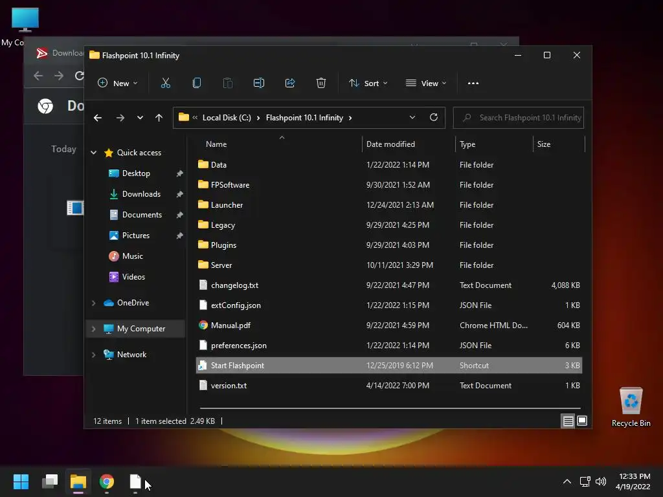Select the Recycle Bin desktop icon
The height and width of the screenshot is (497, 663).
coord(631,407)
